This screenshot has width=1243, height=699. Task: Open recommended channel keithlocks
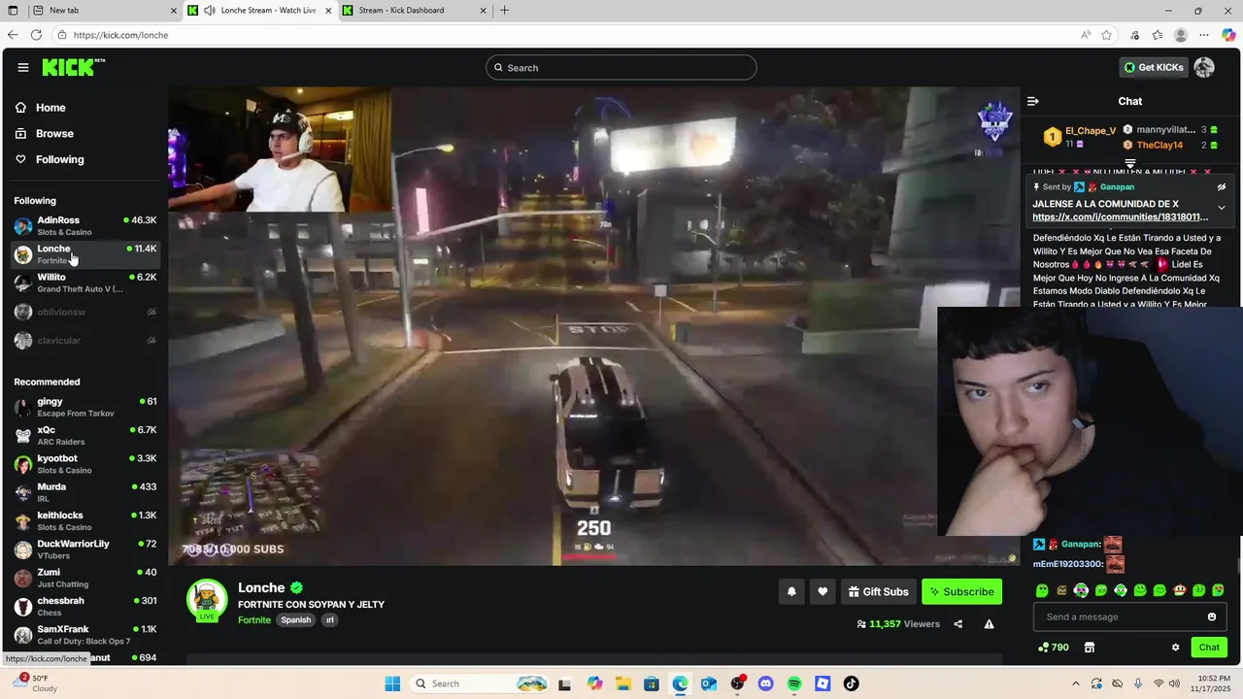point(85,521)
